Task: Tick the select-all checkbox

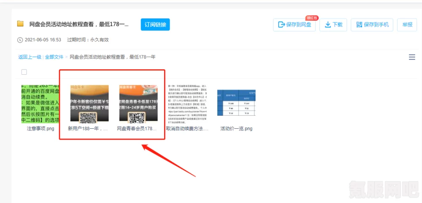Action: pos(24,72)
